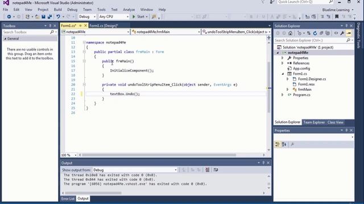Click the notifications flag icon in title bar
Image resolution: width=364 pixels, height=204 pixels.
pyautogui.click(x=263, y=2)
